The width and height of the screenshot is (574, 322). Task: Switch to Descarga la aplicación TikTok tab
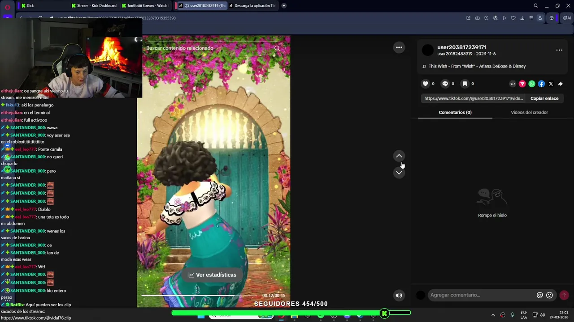(252, 6)
